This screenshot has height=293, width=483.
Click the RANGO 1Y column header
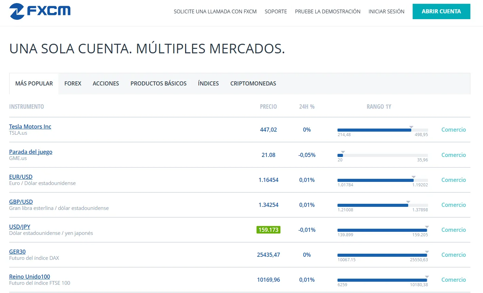click(379, 107)
